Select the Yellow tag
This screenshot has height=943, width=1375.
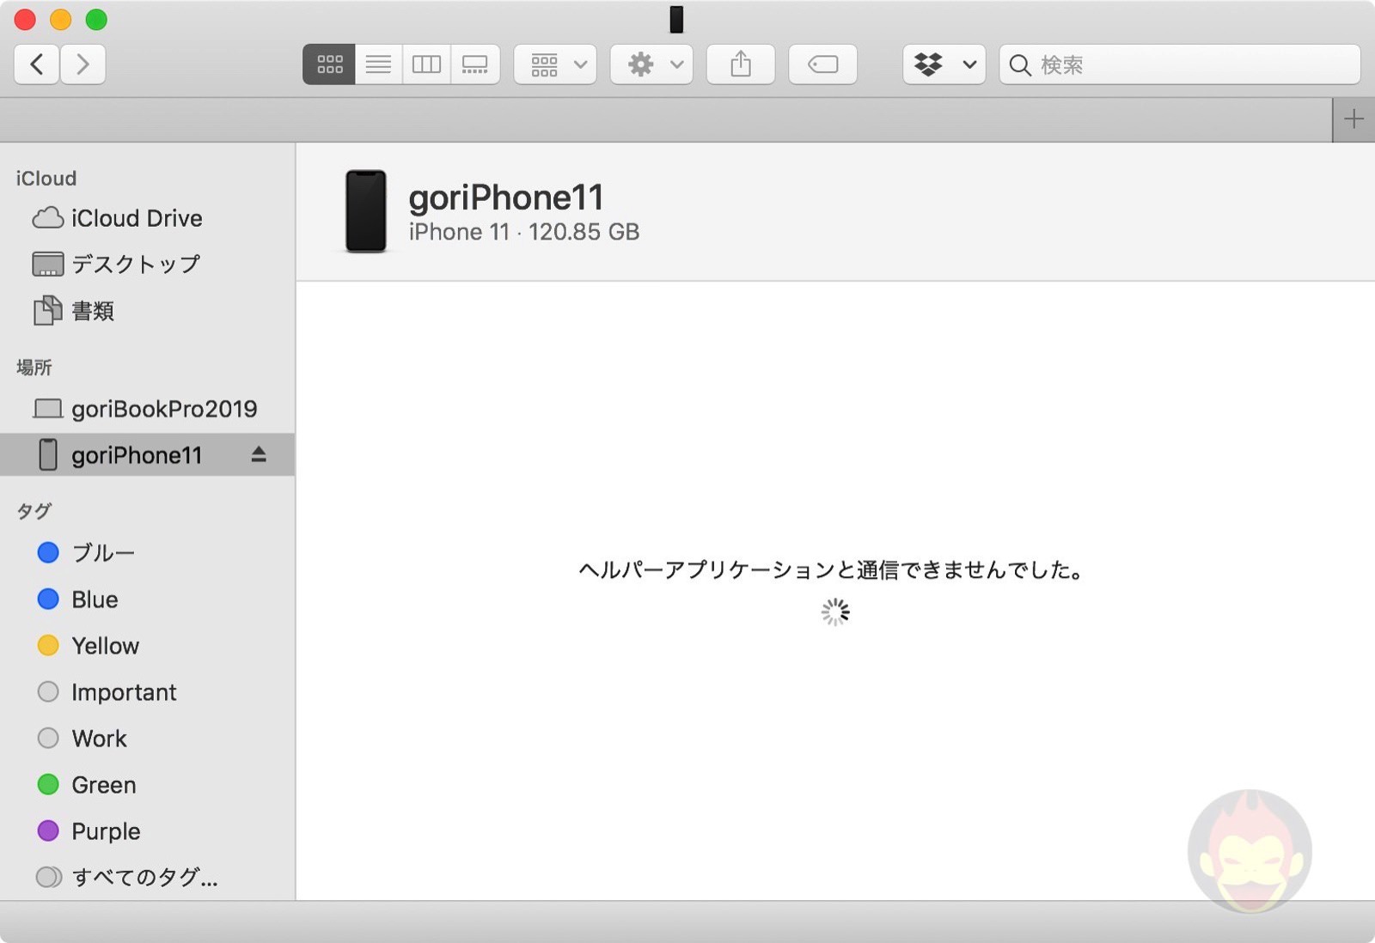pos(148,646)
